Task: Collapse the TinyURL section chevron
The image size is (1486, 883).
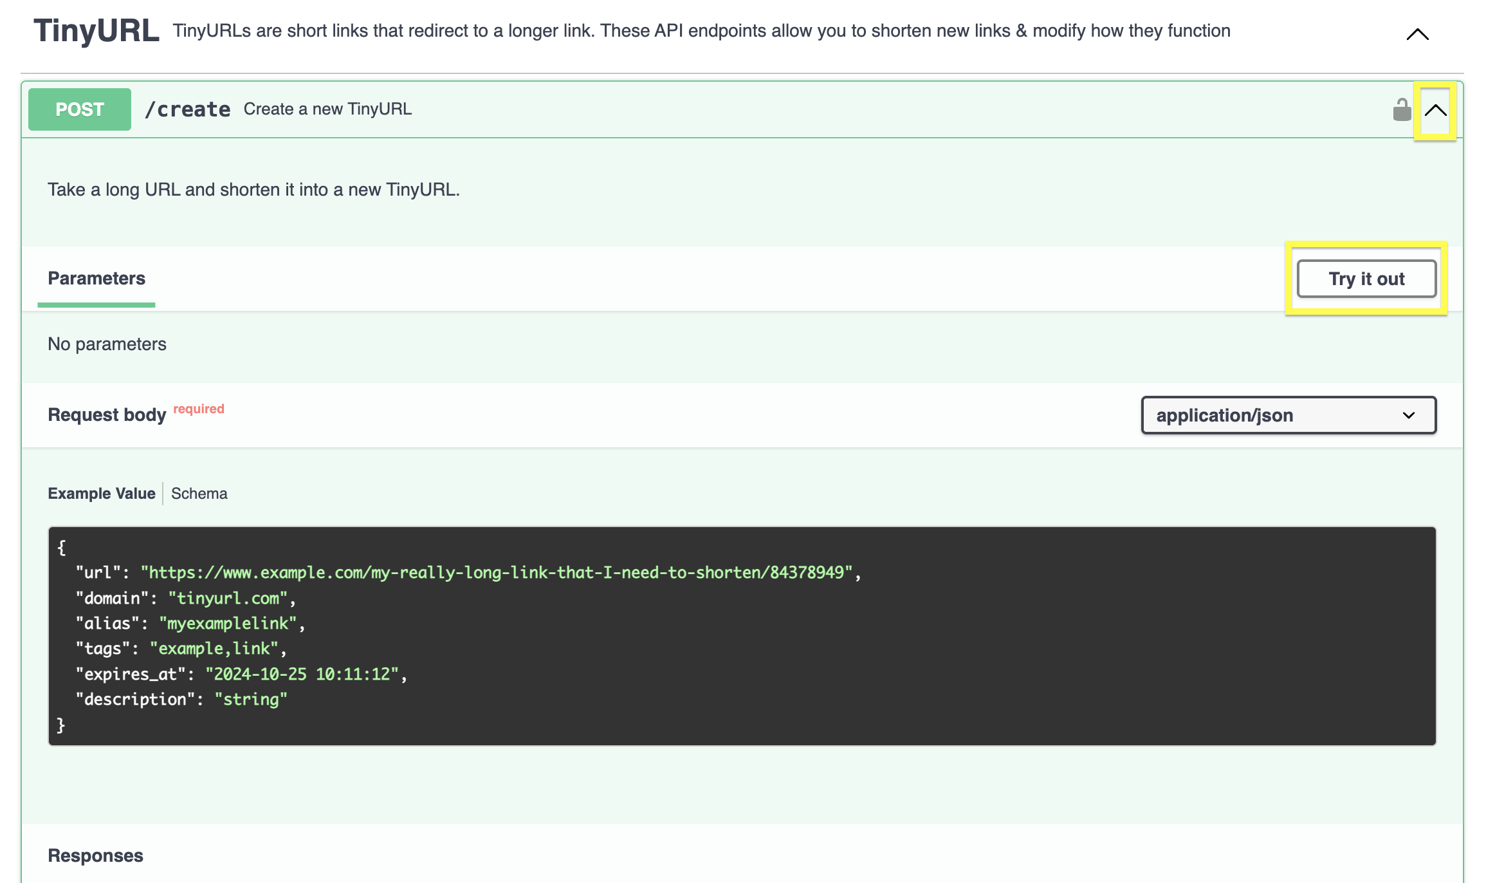Action: click(1417, 34)
